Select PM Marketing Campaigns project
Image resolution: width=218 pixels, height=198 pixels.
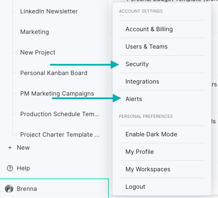point(57,94)
